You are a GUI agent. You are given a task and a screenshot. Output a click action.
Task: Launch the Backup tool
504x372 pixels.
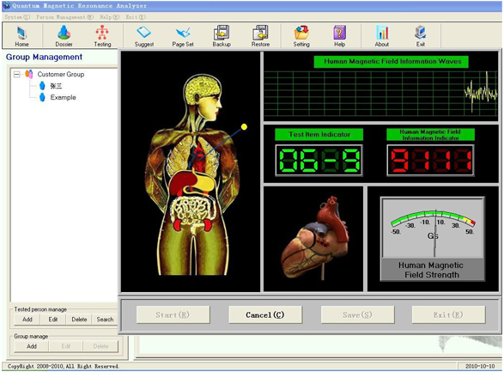point(222,36)
